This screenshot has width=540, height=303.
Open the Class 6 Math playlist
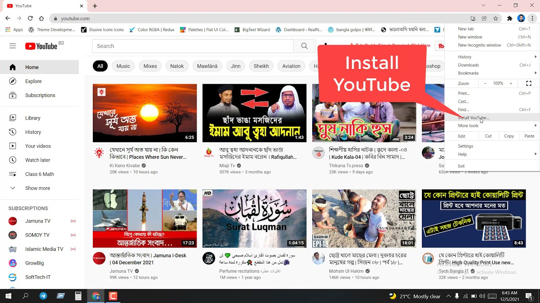coord(39,174)
